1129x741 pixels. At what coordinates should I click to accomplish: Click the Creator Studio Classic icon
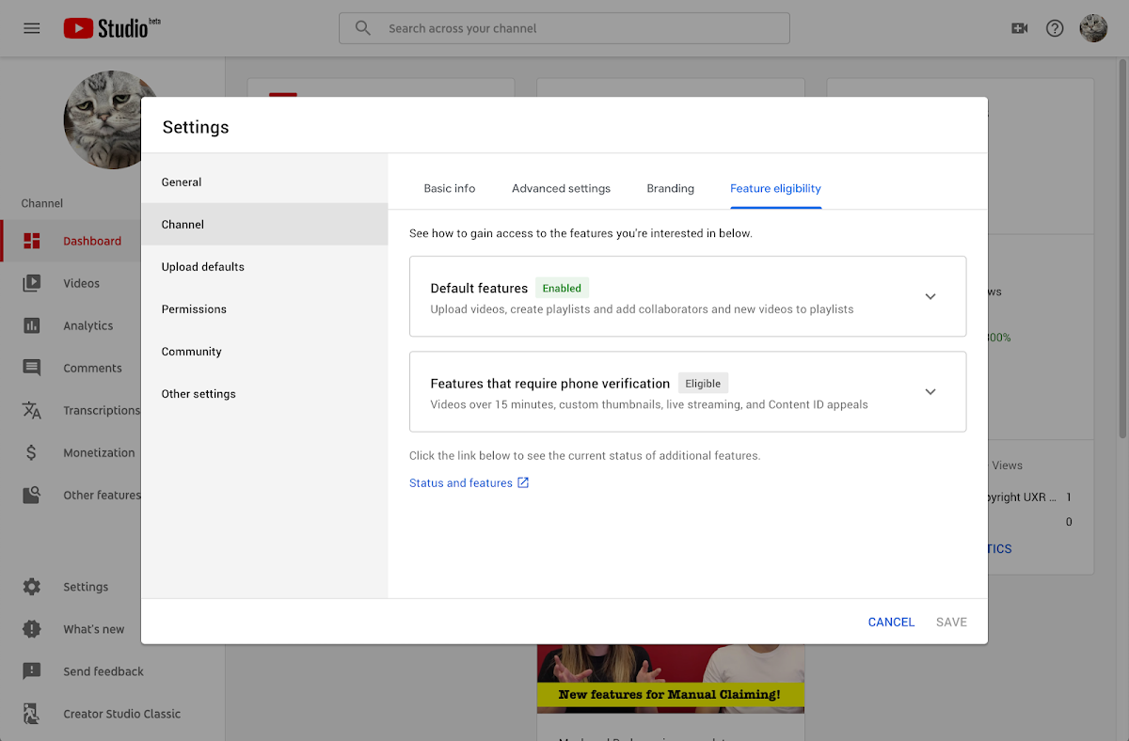coord(32,714)
